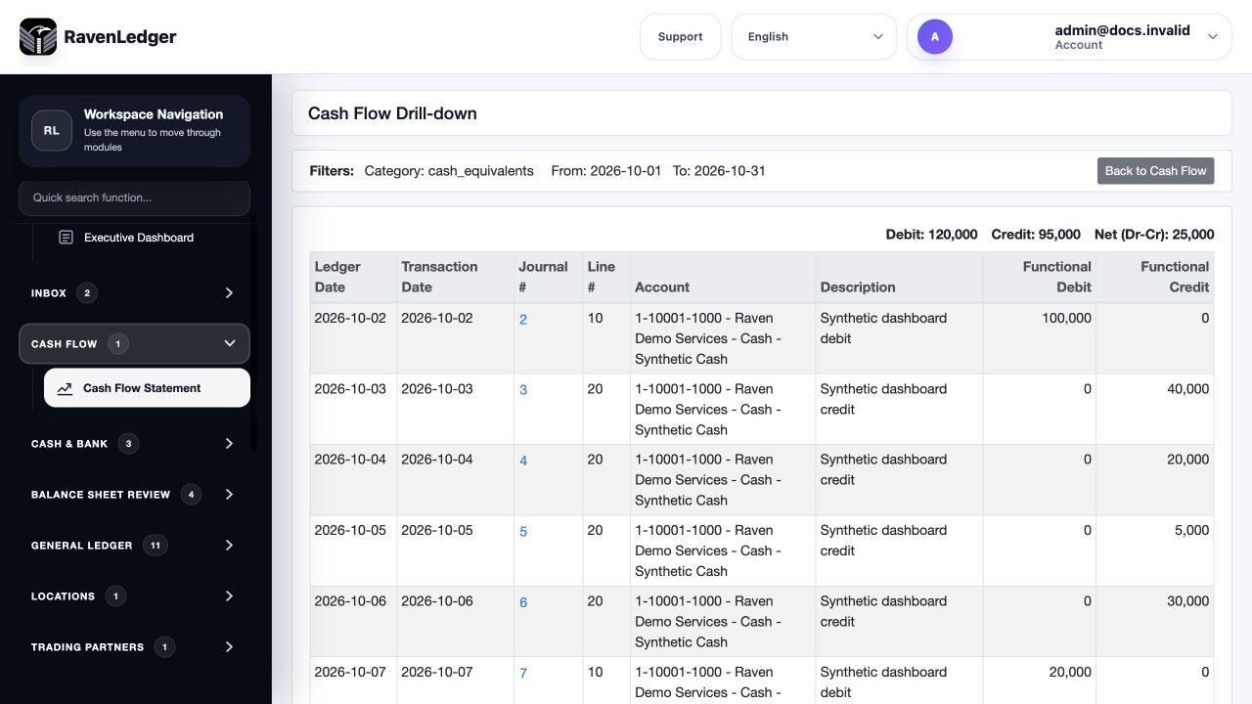The image size is (1252, 704).
Task: Click the Cash Flow Statement chart icon
Action: tap(65, 388)
